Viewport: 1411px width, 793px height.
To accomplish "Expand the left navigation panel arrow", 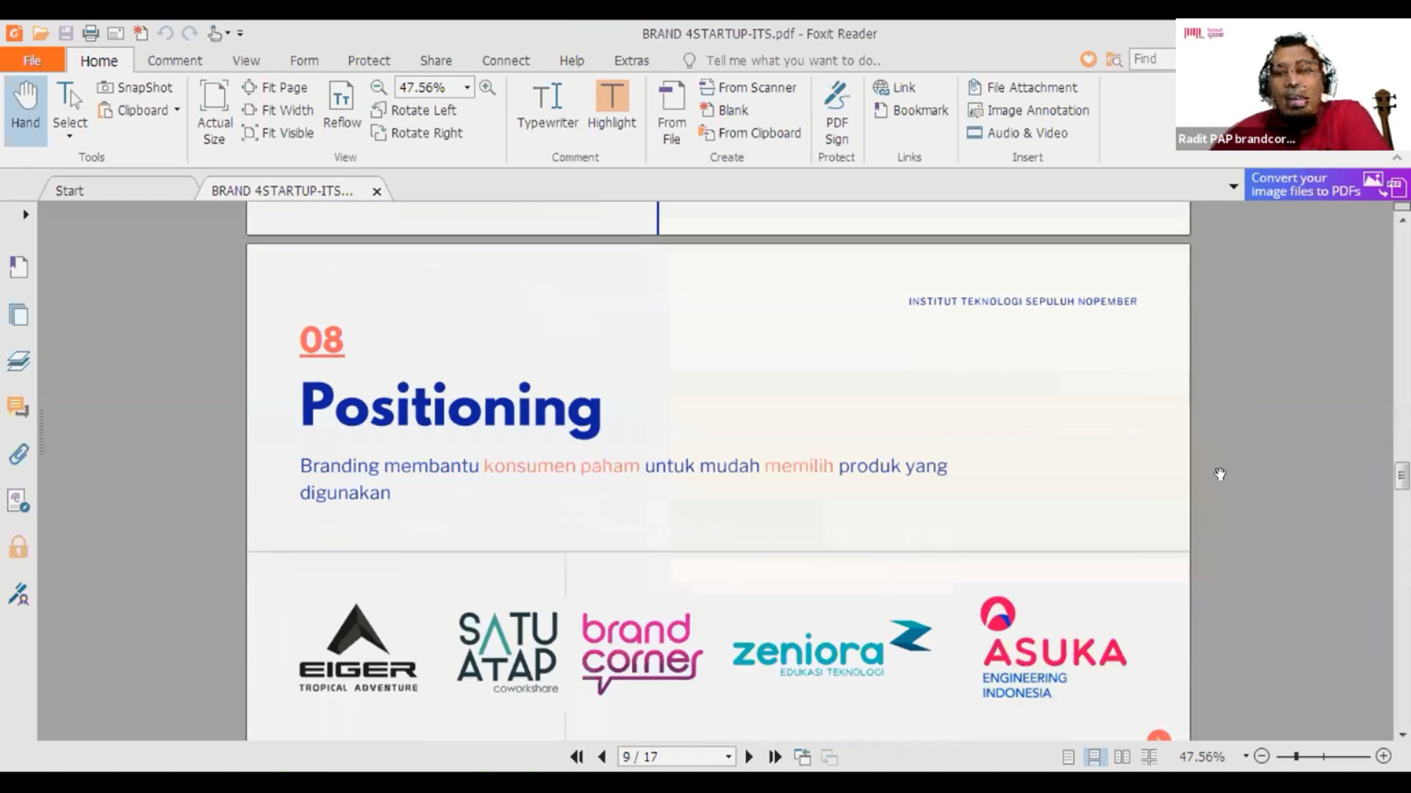I will pyautogui.click(x=26, y=214).
